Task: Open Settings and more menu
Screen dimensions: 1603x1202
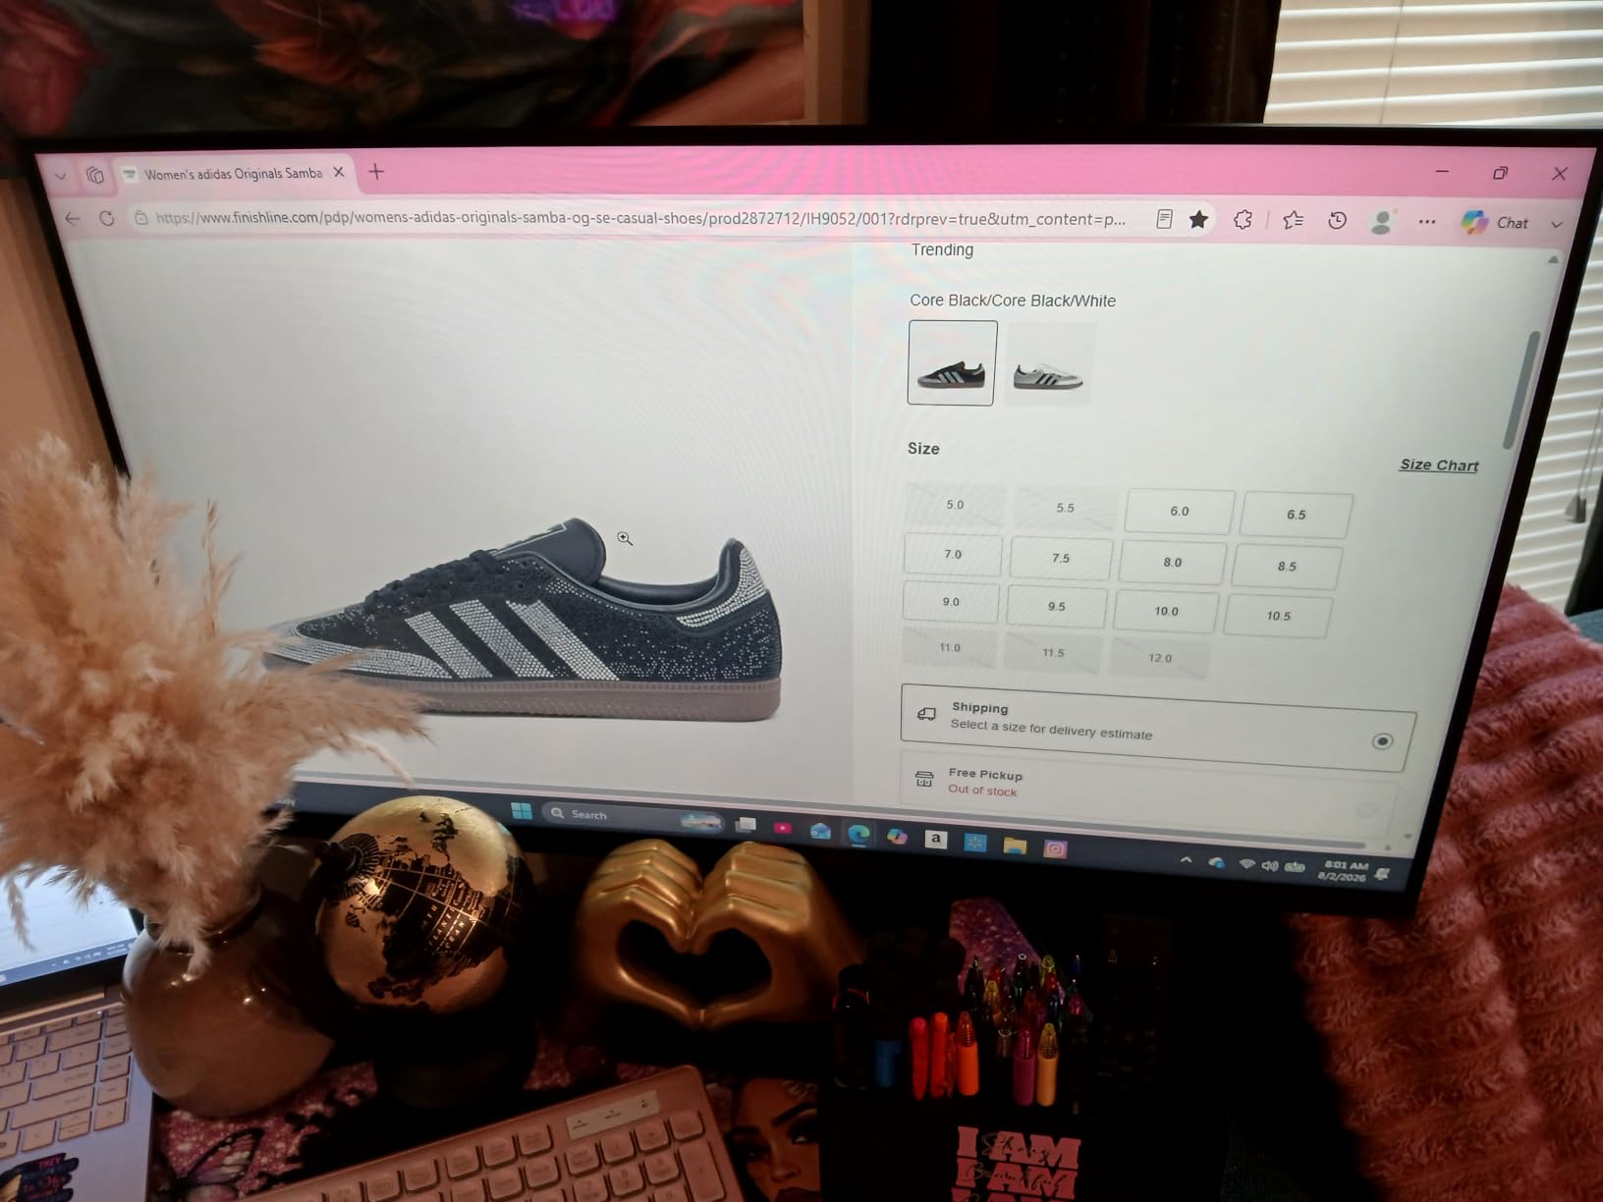Action: [x=1427, y=222]
